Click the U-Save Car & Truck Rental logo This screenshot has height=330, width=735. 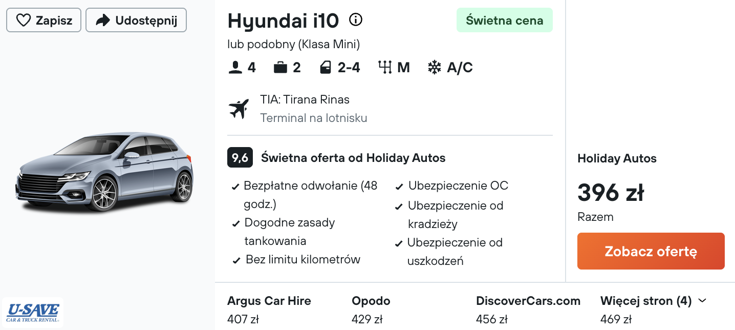(x=33, y=313)
